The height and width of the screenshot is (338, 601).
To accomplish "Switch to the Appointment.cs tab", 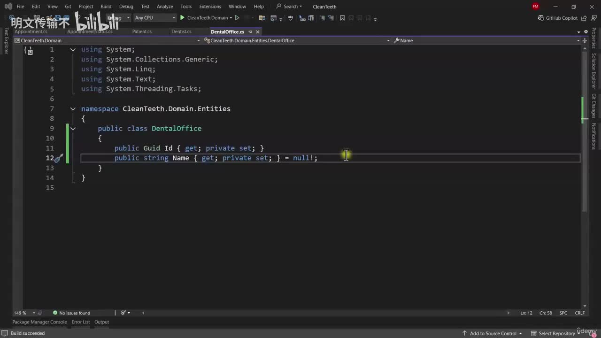I will point(31,32).
